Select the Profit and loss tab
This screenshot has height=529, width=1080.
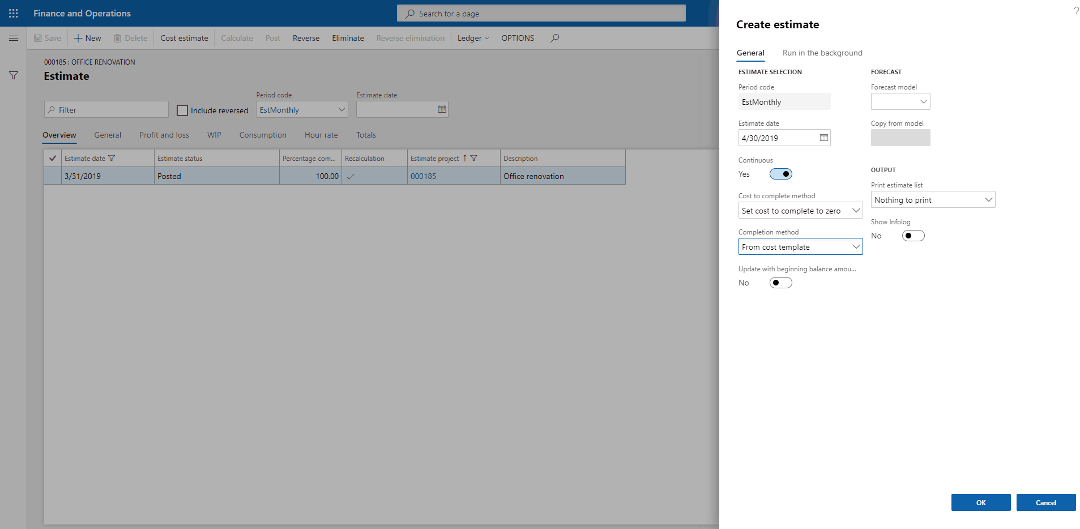tap(164, 135)
